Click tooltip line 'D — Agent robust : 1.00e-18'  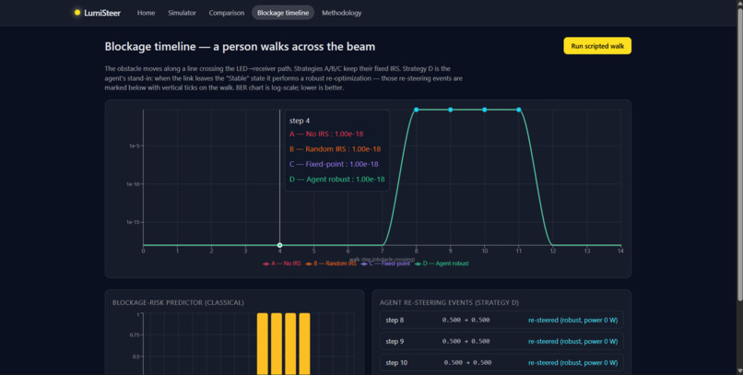click(x=336, y=180)
